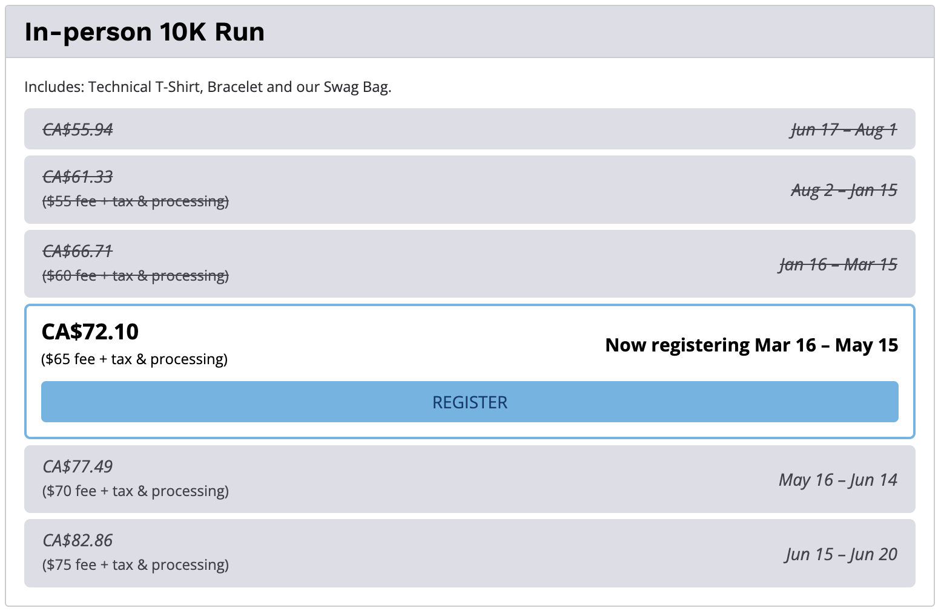
Task: Select the final CA$82.86 price
Action: pos(78,540)
